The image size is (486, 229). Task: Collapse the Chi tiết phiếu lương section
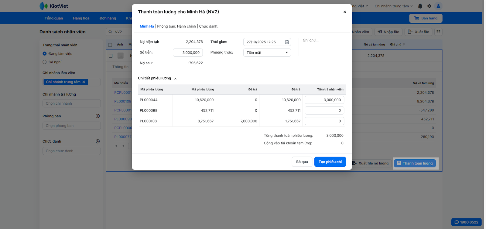coord(175,79)
